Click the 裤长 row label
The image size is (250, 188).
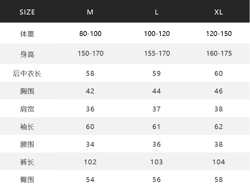[27, 162]
